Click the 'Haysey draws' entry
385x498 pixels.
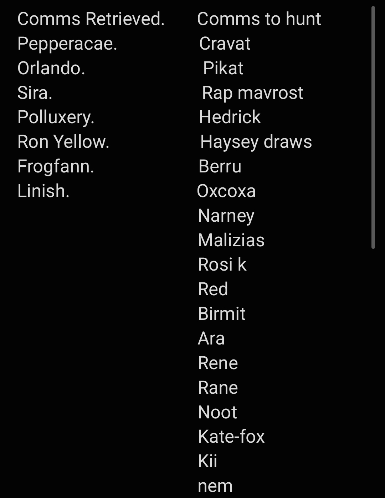tap(256, 142)
